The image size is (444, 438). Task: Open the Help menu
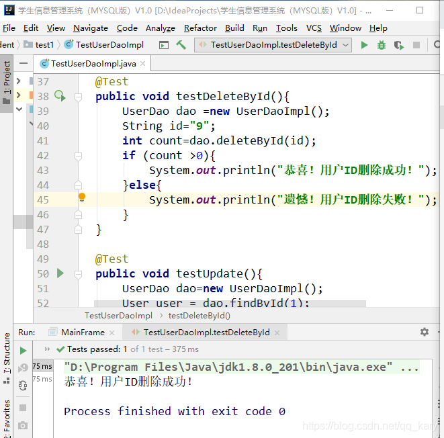coord(378,28)
